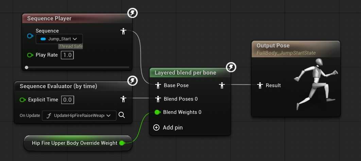Click the Play Rate green input pin

(x=30, y=55)
